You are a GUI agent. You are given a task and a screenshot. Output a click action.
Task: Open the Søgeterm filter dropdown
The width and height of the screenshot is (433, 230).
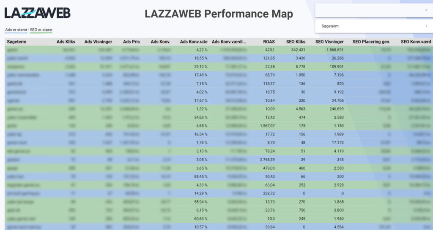click(x=374, y=26)
